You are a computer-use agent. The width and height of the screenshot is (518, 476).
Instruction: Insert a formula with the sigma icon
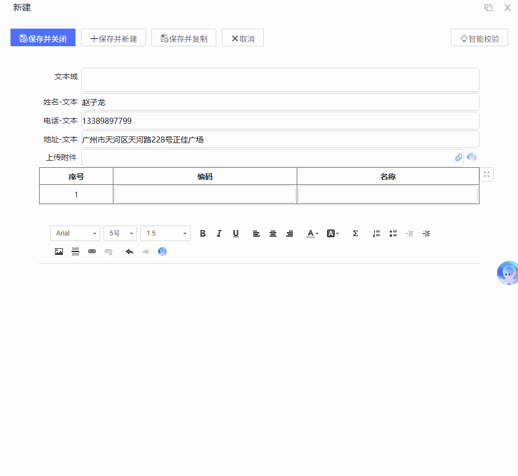(x=355, y=233)
